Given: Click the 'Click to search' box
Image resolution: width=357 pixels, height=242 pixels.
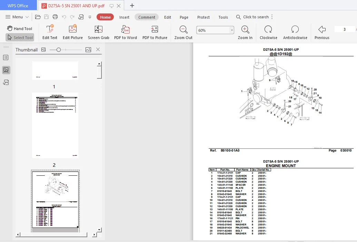Looking at the screenshot, I should point(252,17).
